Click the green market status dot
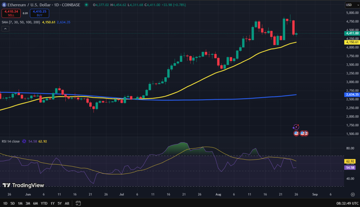This screenshot has width=360, height=207. coord(86,5)
